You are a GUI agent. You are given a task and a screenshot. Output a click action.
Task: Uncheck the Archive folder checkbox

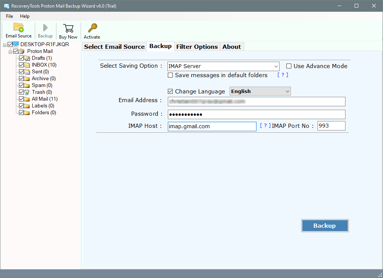(22, 79)
